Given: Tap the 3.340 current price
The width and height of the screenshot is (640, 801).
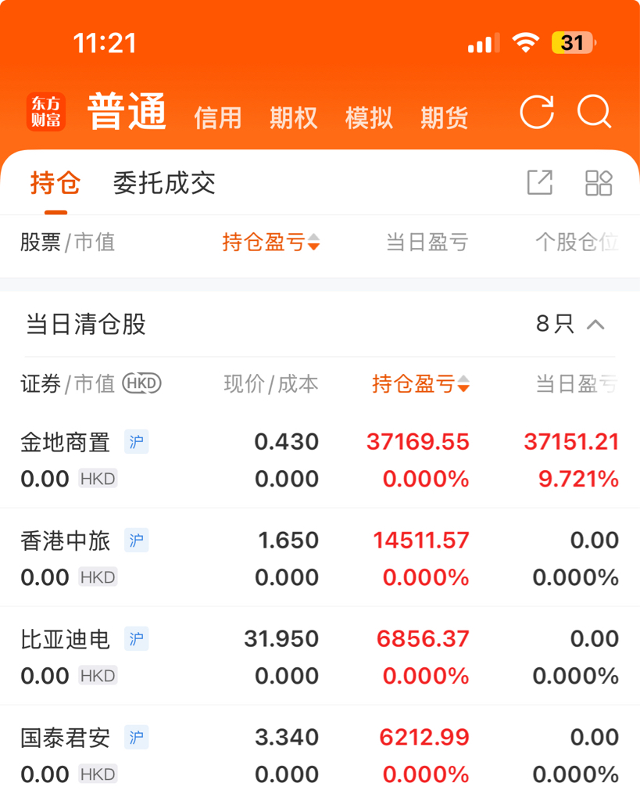Looking at the screenshot, I should pos(287,738).
